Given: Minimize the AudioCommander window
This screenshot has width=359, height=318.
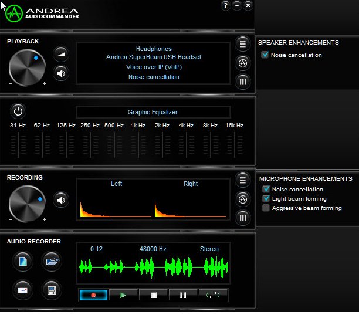Looking at the screenshot, I should click(x=237, y=5).
